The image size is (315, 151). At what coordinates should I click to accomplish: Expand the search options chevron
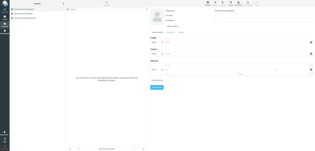(146, 9)
